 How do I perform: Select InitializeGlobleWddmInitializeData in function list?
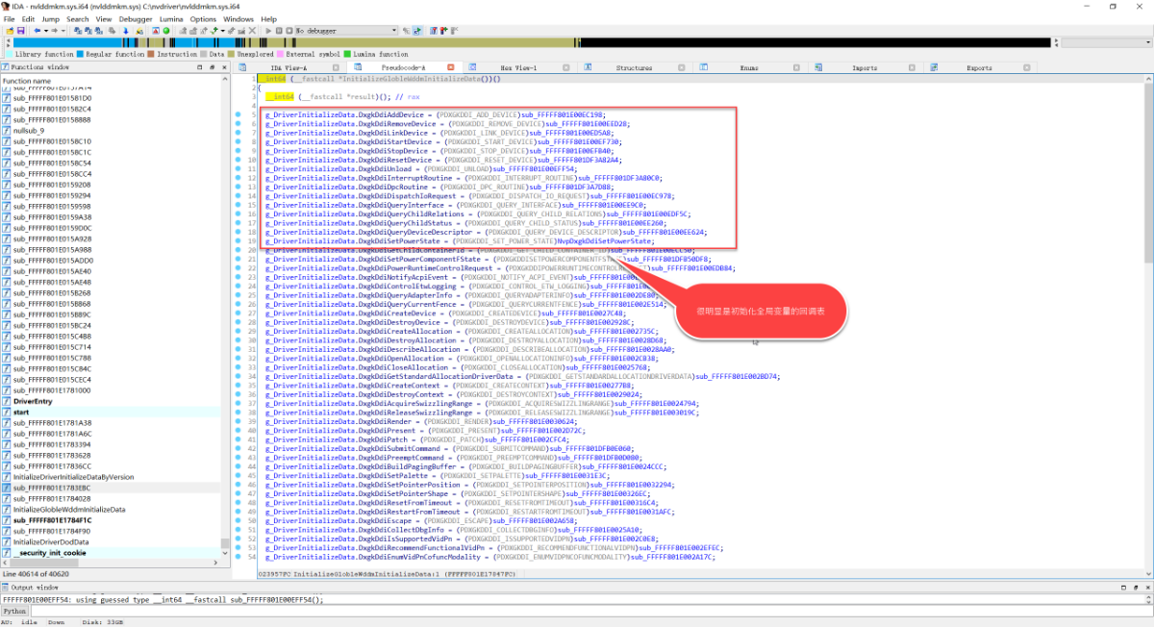pos(69,509)
